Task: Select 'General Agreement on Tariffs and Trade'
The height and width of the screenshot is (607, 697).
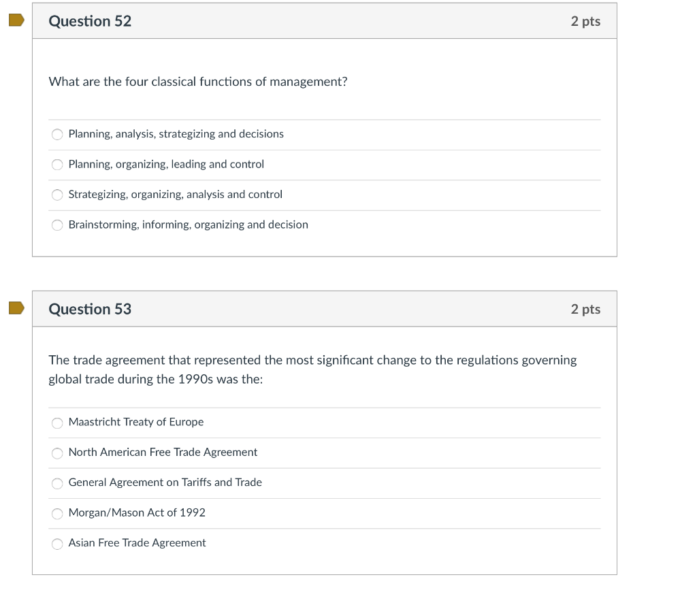Action: [57, 483]
